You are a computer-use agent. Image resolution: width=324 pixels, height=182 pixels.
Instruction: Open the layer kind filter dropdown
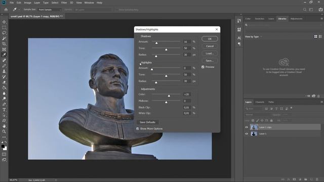(254, 109)
